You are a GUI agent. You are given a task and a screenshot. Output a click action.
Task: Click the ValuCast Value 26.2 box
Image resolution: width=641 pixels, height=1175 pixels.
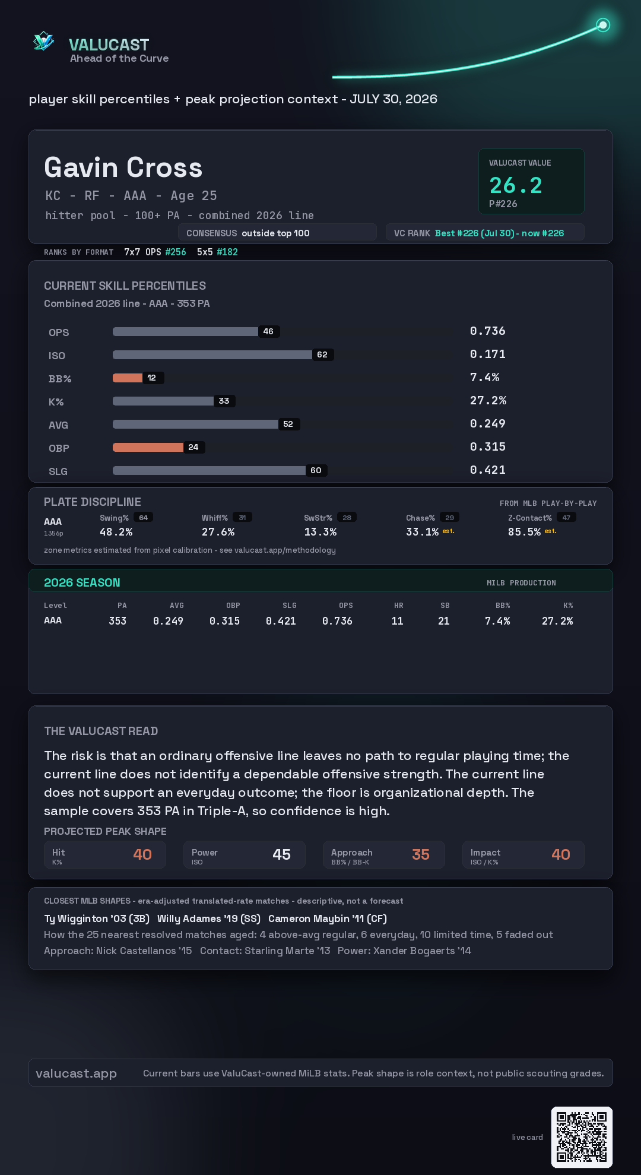pos(531,181)
